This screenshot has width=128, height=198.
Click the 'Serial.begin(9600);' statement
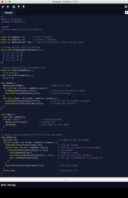pos(13,86)
